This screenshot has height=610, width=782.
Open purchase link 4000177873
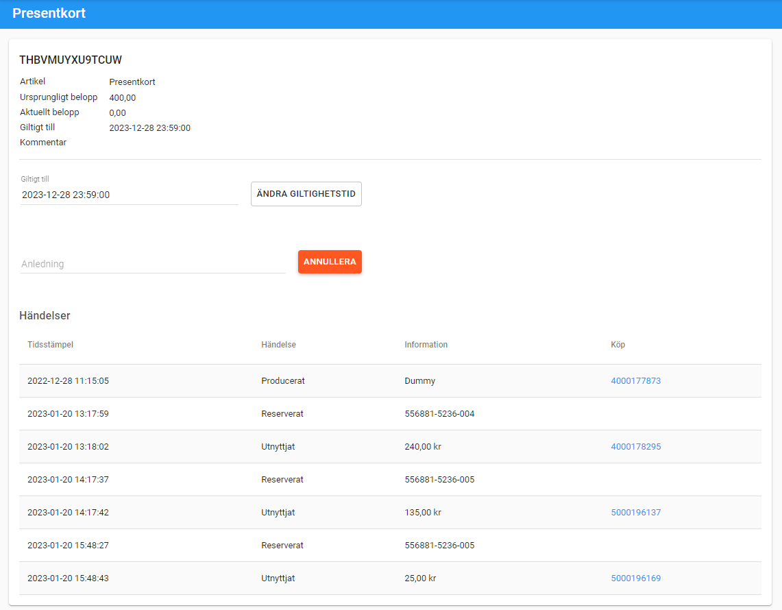click(x=635, y=381)
